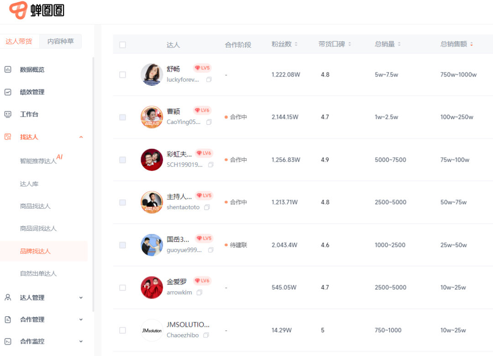Sort by 总销售额 arrows
The width and height of the screenshot is (493, 356).
[x=471, y=44]
